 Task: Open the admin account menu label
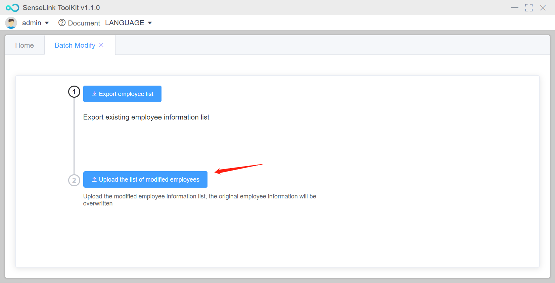(32, 23)
